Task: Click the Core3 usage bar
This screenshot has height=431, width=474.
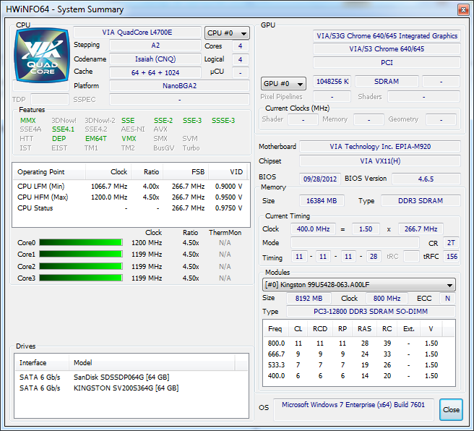Action: click(81, 278)
